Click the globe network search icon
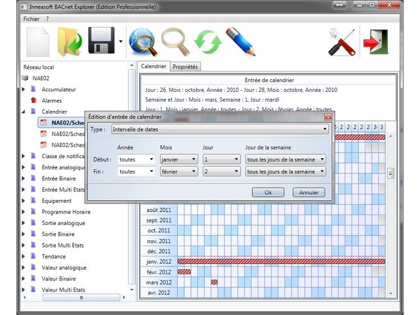Image resolution: width=420 pixels, height=315 pixels. tap(143, 43)
